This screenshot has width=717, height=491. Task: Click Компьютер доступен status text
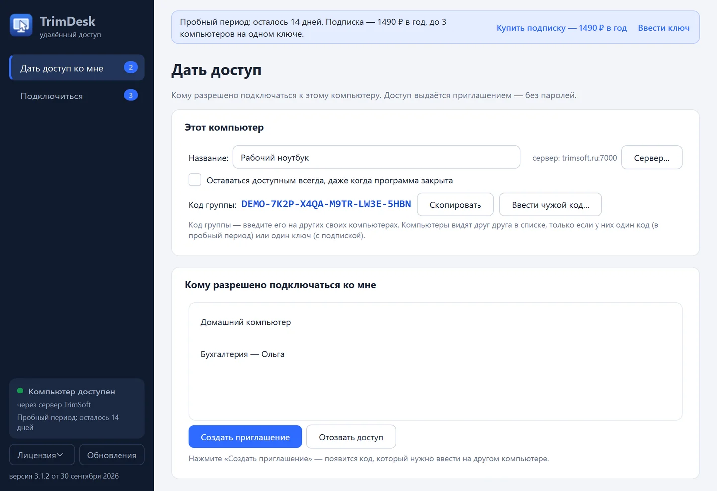[72, 392]
